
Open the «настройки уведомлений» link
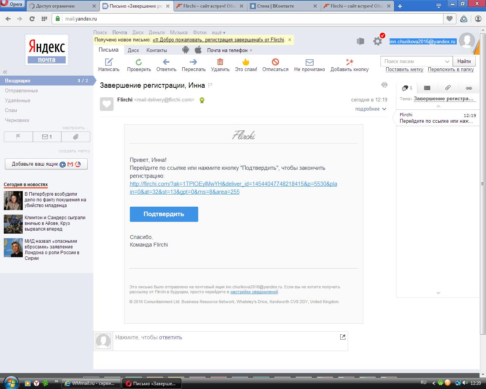pos(254,292)
